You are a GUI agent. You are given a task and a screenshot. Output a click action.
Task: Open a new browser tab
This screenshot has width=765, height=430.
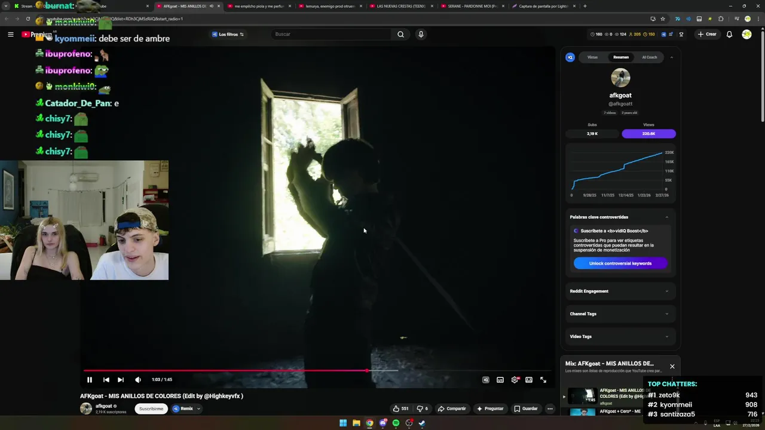pyautogui.click(x=585, y=6)
